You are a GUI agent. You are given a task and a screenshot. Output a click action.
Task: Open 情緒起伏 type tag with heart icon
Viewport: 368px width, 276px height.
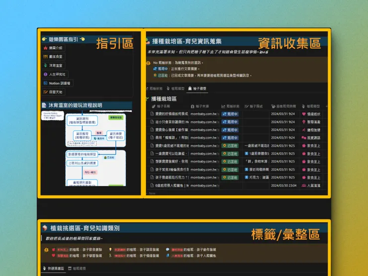pos(311,114)
